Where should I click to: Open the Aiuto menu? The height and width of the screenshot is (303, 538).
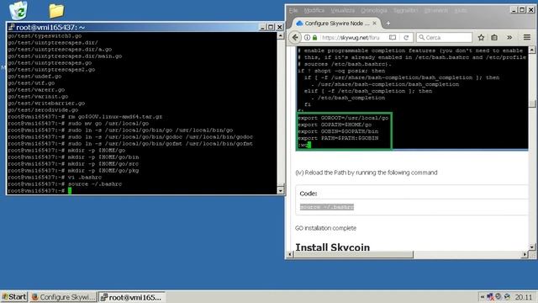point(461,10)
